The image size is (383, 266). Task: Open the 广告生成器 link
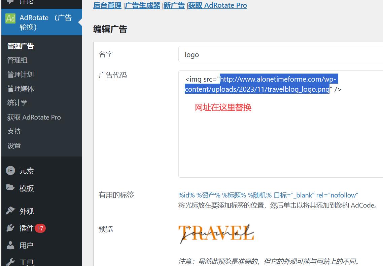pyautogui.click(x=143, y=5)
